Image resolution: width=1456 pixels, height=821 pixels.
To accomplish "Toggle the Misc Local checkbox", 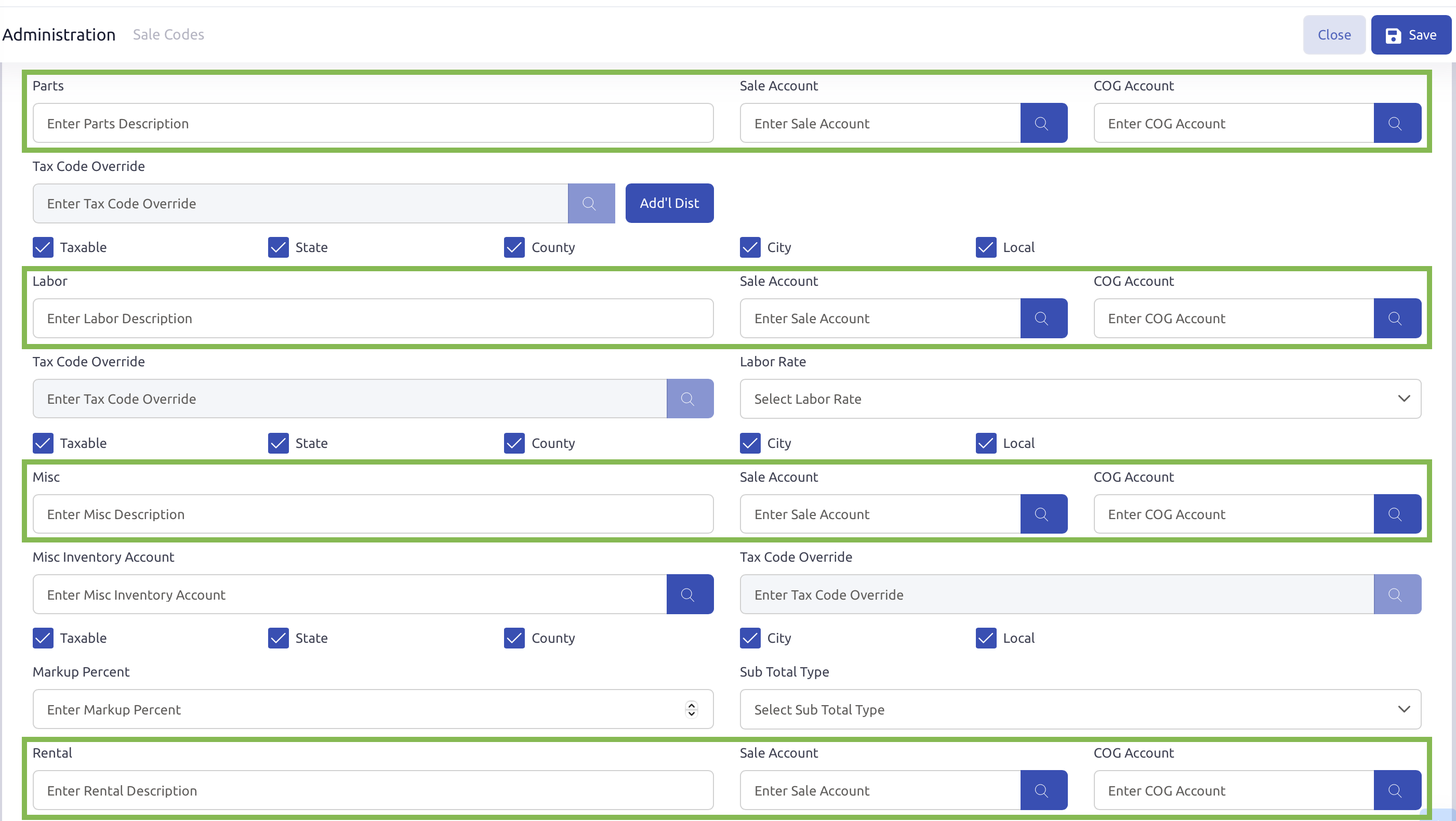I will [x=985, y=638].
